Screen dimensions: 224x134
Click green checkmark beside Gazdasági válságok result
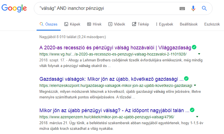click(x=186, y=78)
